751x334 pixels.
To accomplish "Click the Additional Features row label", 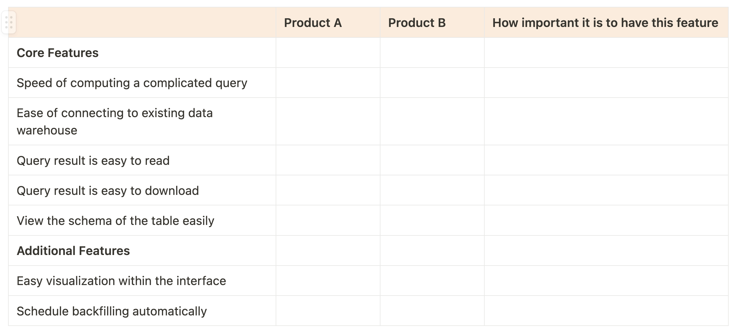I will [73, 251].
